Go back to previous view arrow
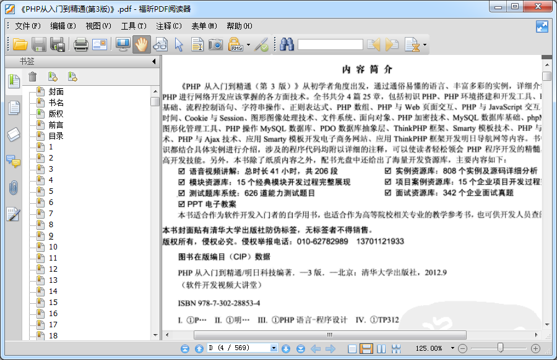557x360 pixels. tap(316, 349)
